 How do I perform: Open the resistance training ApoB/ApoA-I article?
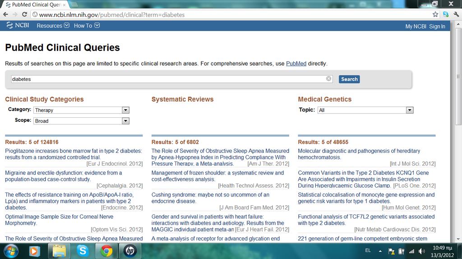point(69,201)
